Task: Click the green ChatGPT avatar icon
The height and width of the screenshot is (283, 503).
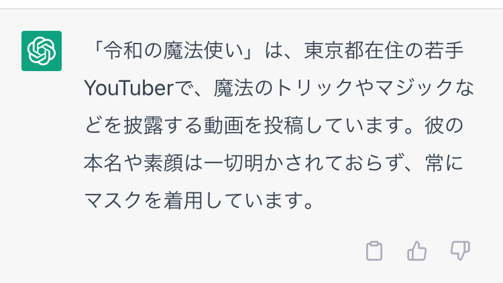Action: pos(42,51)
